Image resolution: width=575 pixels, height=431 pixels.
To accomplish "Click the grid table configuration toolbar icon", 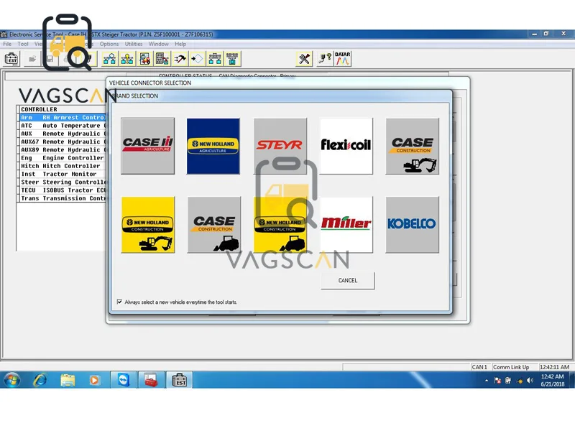I will click(162, 59).
